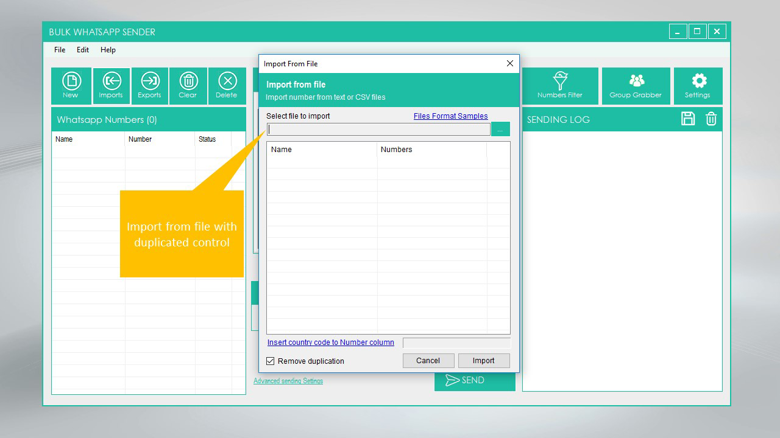This screenshot has height=438, width=780.
Task: Open the File menu
Action: point(60,50)
